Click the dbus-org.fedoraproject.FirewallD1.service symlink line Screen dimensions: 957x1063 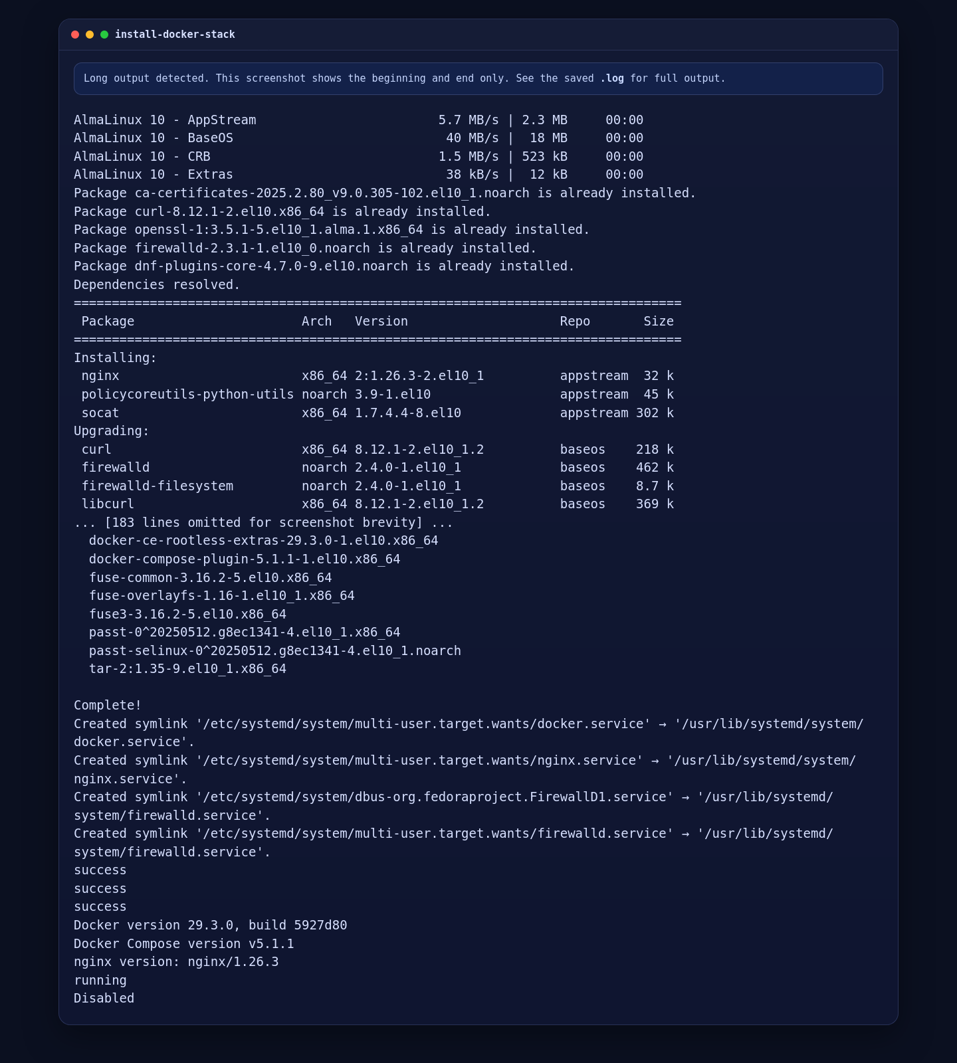click(453, 807)
